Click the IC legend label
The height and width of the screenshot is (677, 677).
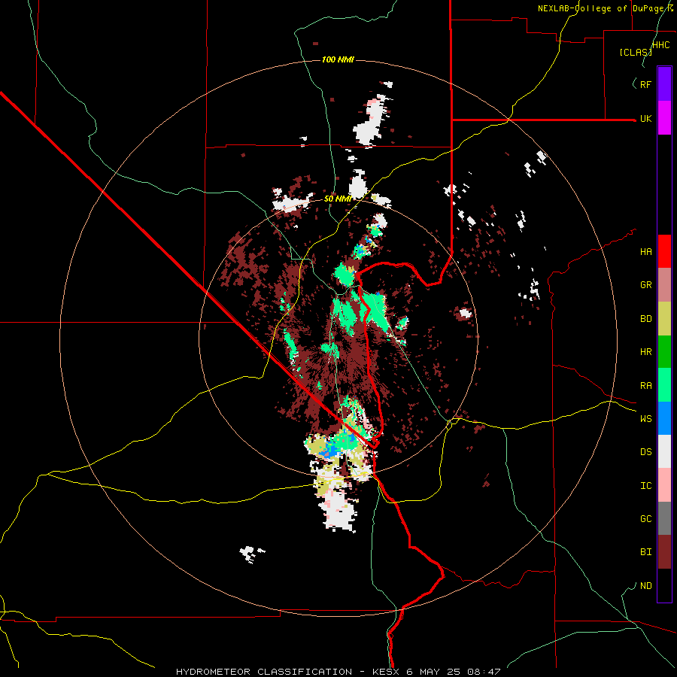(645, 486)
